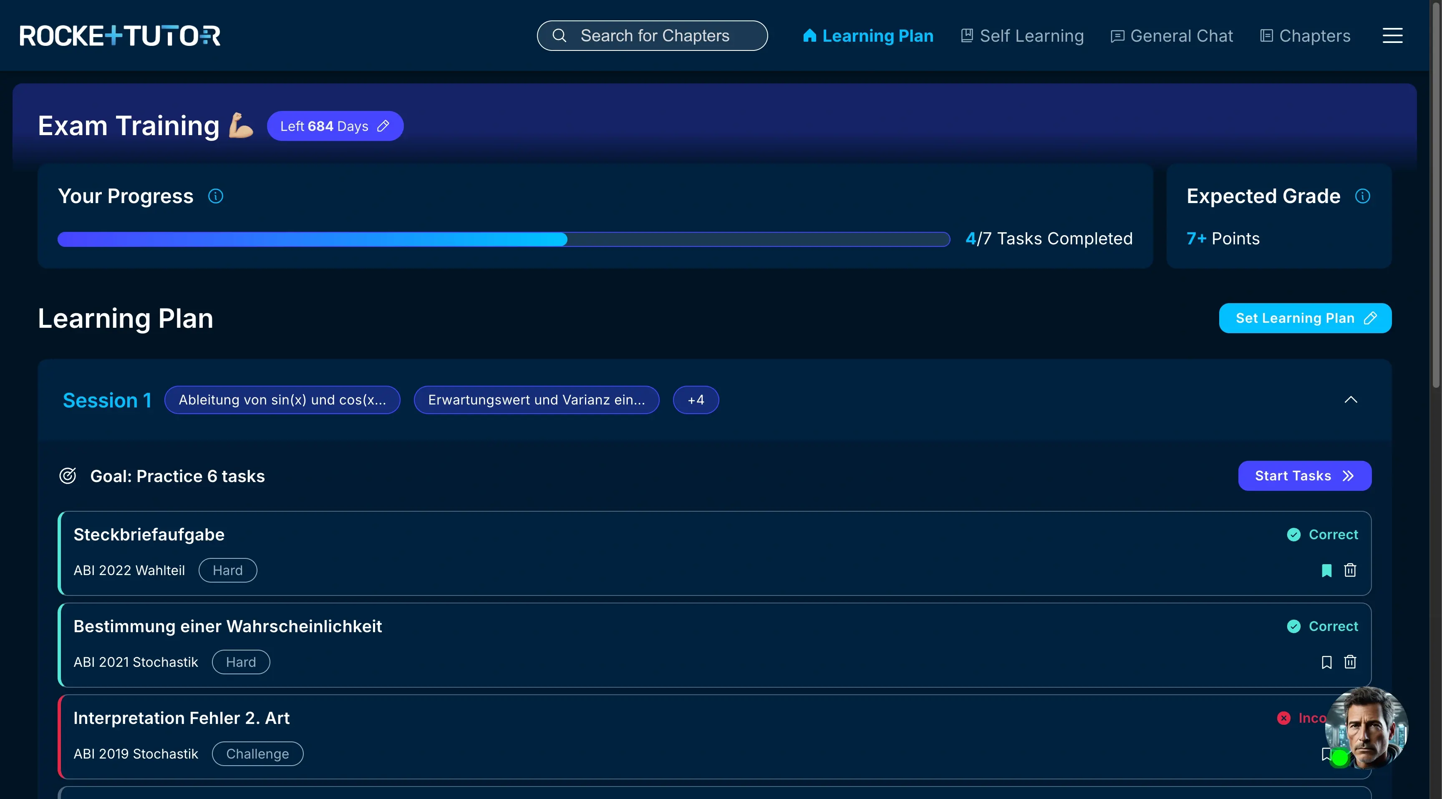Click the ABI 2019 Stochastik label
This screenshot has height=799, width=1442.
136,754
